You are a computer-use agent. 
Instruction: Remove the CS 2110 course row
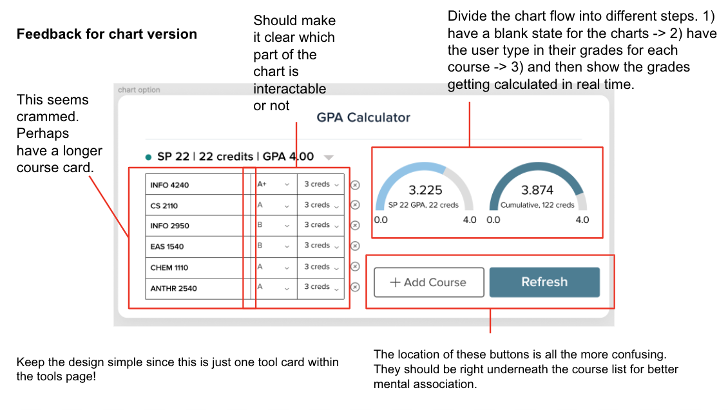[x=355, y=205]
